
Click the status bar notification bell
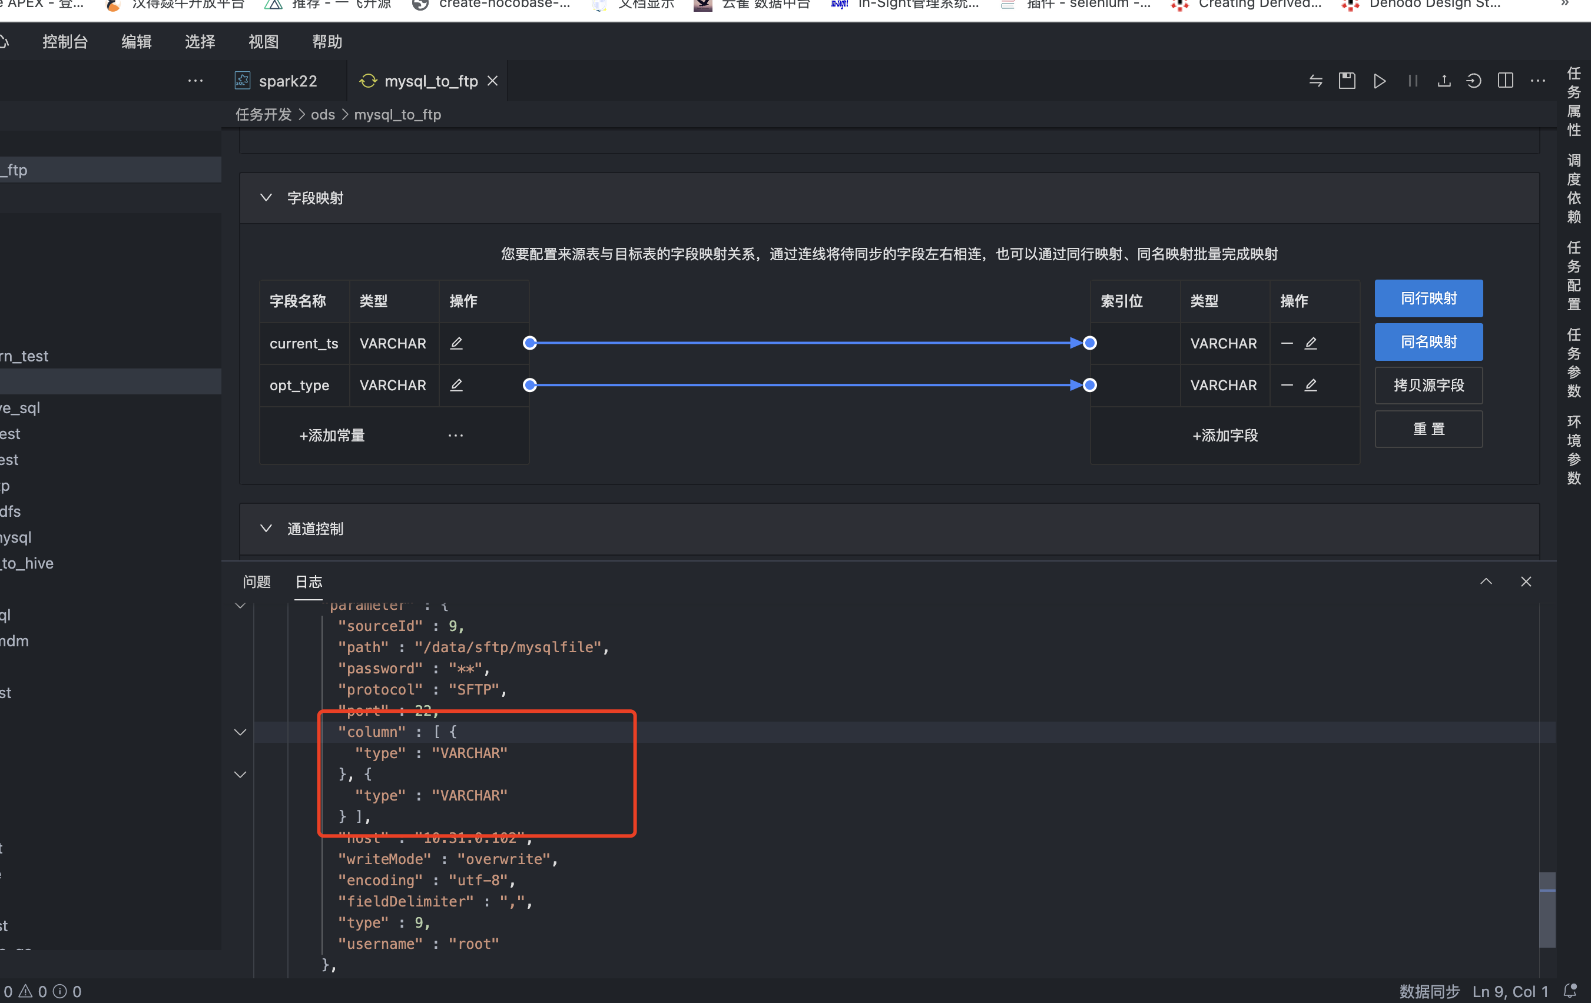pos(1570,991)
